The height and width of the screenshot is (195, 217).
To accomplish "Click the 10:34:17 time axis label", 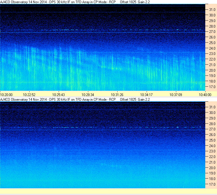I will click(146, 95).
